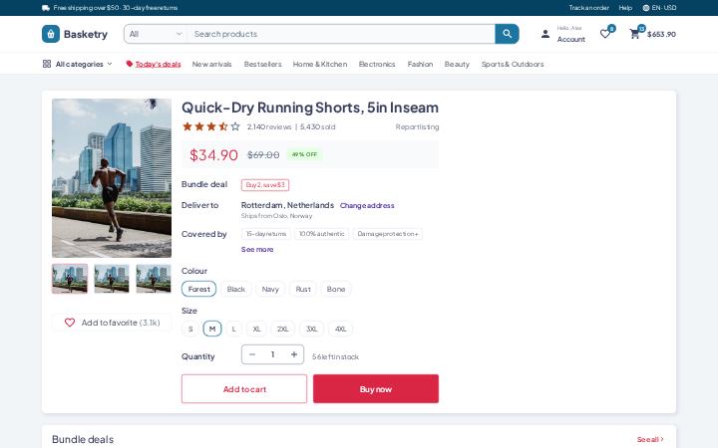Select the Rust colour option
Image resolution: width=718 pixels, height=448 pixels.
tap(303, 289)
